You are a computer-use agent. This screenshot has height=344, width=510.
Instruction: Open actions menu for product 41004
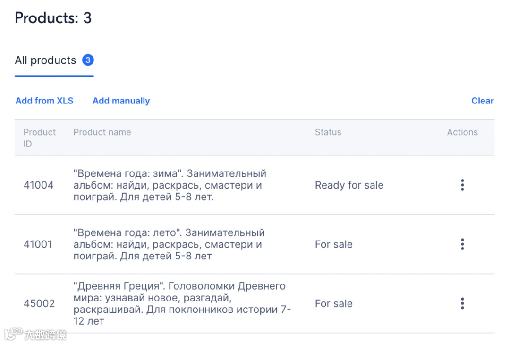click(462, 185)
